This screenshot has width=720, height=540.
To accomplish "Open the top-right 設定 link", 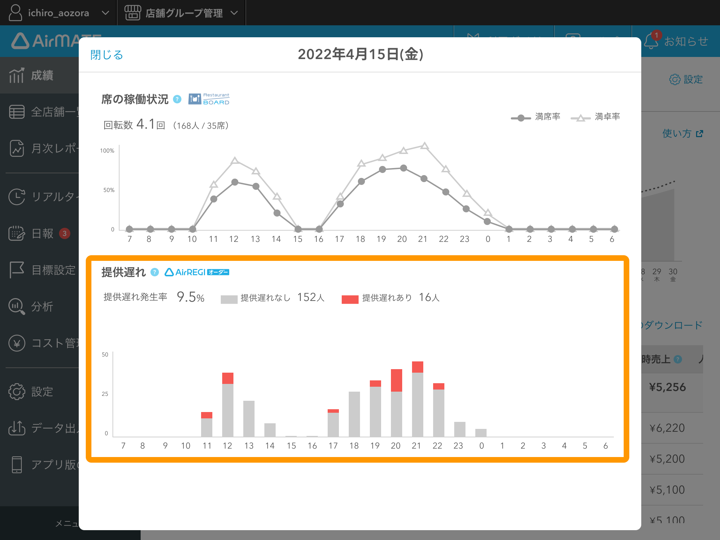I will coord(686,79).
